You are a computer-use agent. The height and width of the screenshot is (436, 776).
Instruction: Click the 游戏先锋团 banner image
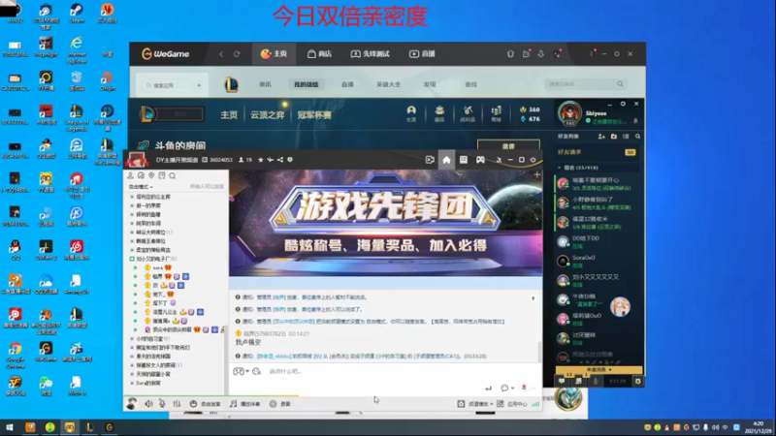pyautogui.click(x=385, y=223)
